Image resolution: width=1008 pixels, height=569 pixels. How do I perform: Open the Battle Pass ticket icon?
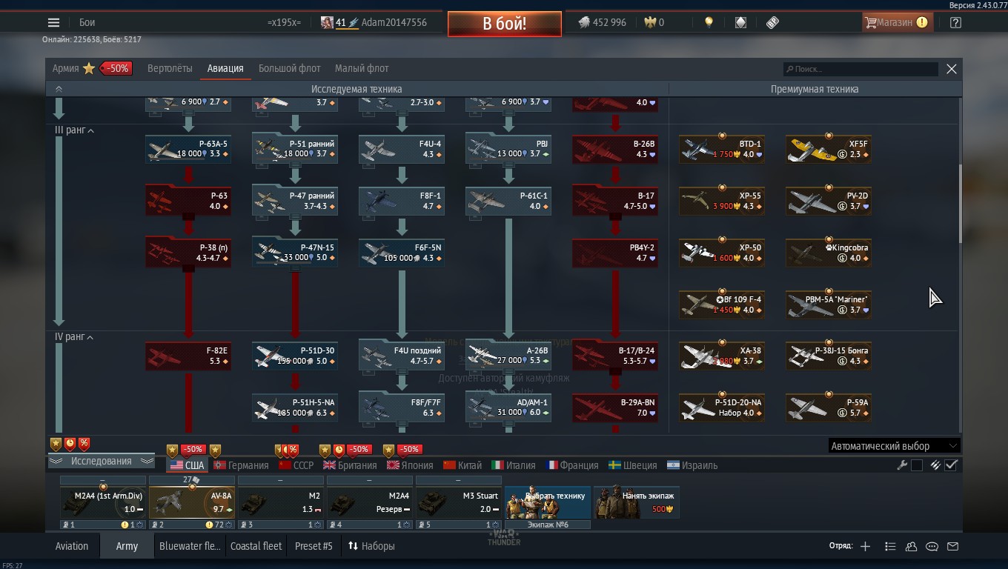coord(772,23)
